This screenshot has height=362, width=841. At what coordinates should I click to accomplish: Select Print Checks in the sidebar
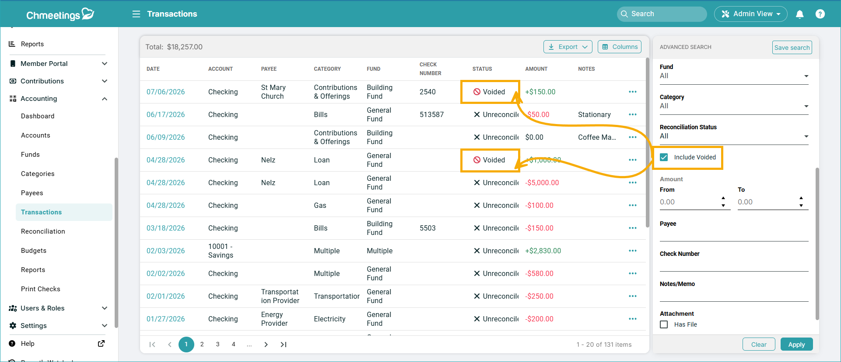(41, 289)
